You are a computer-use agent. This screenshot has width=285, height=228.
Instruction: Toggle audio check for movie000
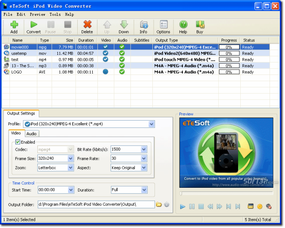(122, 47)
